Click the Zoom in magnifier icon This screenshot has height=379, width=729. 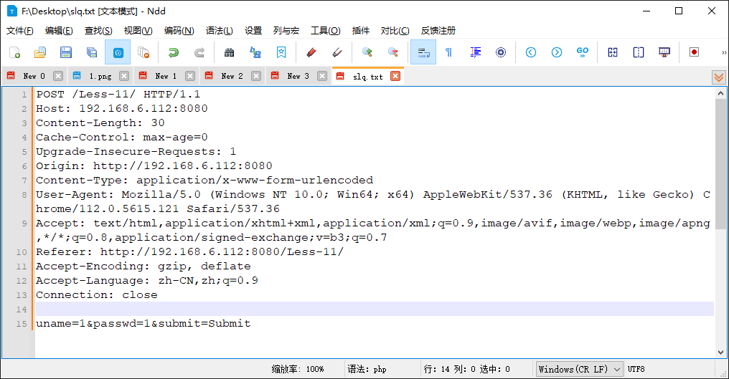[367, 52]
